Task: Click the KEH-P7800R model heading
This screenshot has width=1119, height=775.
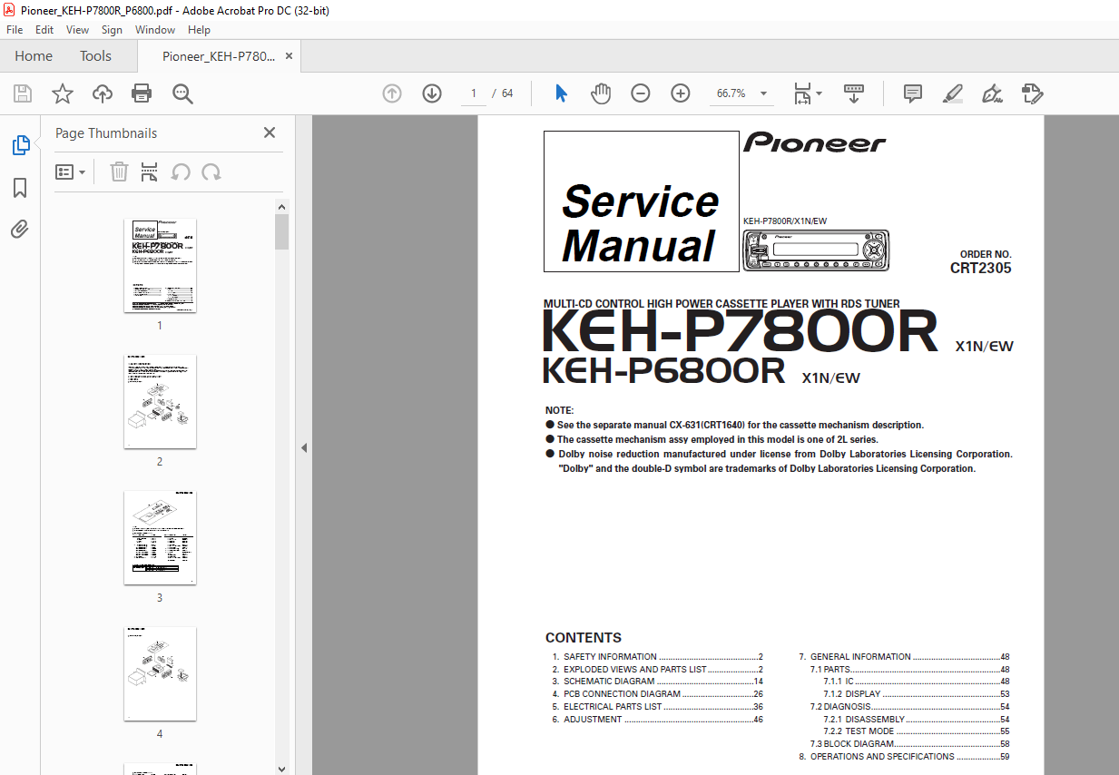Action: (741, 332)
